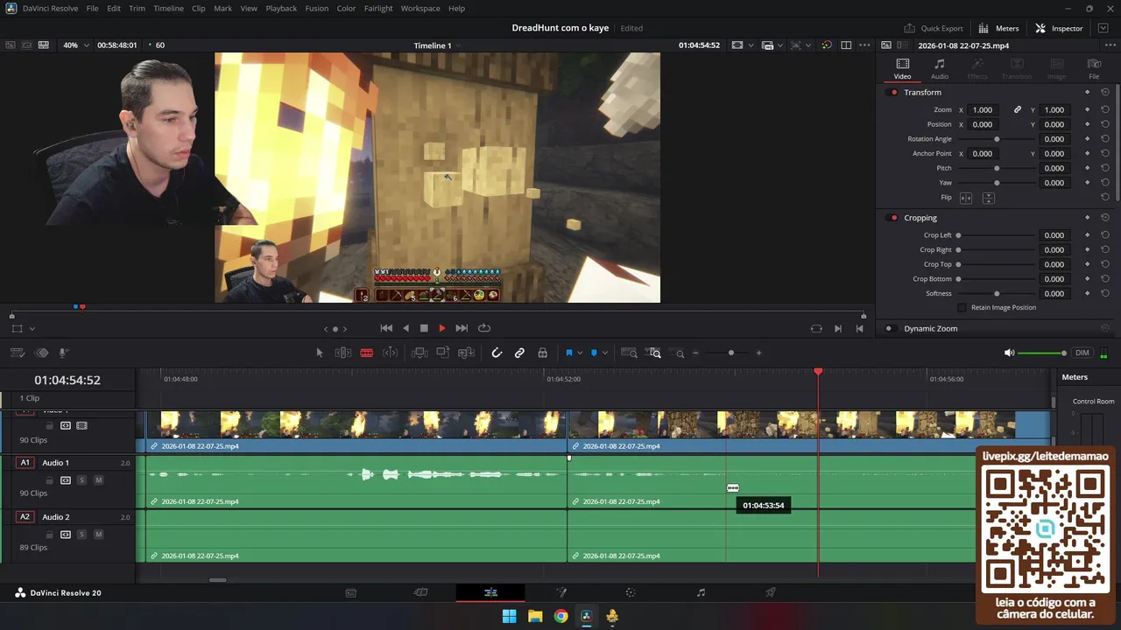Reset Transform section arrow icon

point(1105,92)
